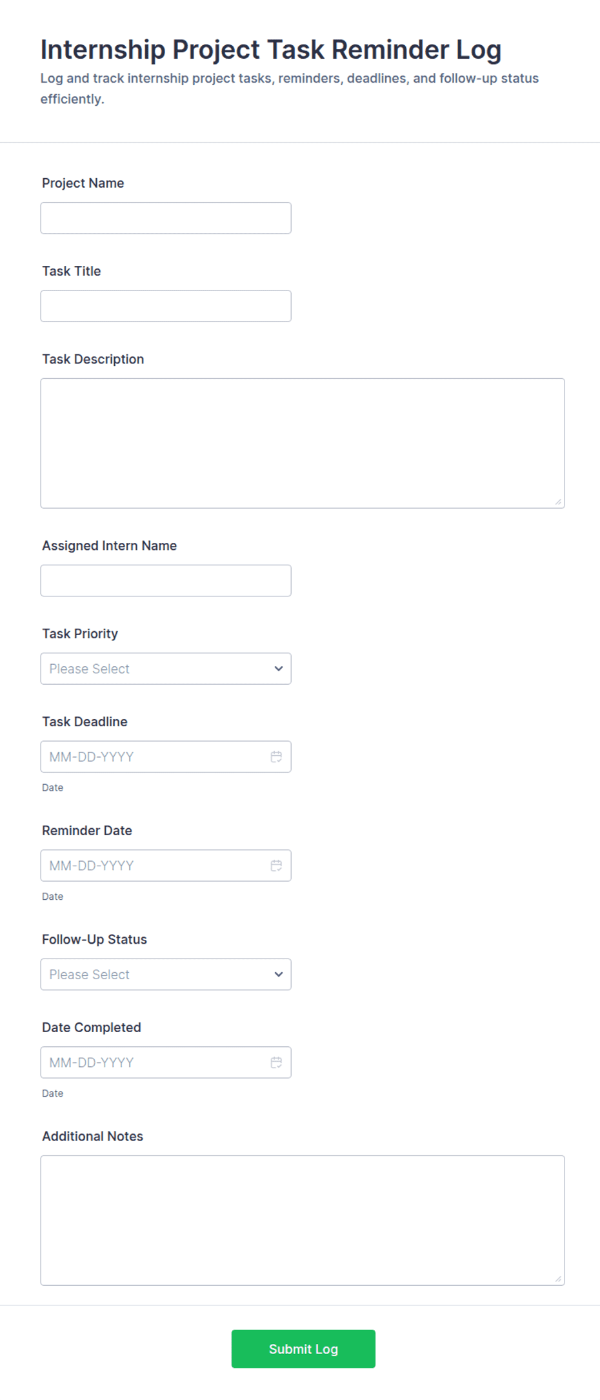Open calendar icon in Task Deadline field
600x1400 pixels.
(276, 756)
